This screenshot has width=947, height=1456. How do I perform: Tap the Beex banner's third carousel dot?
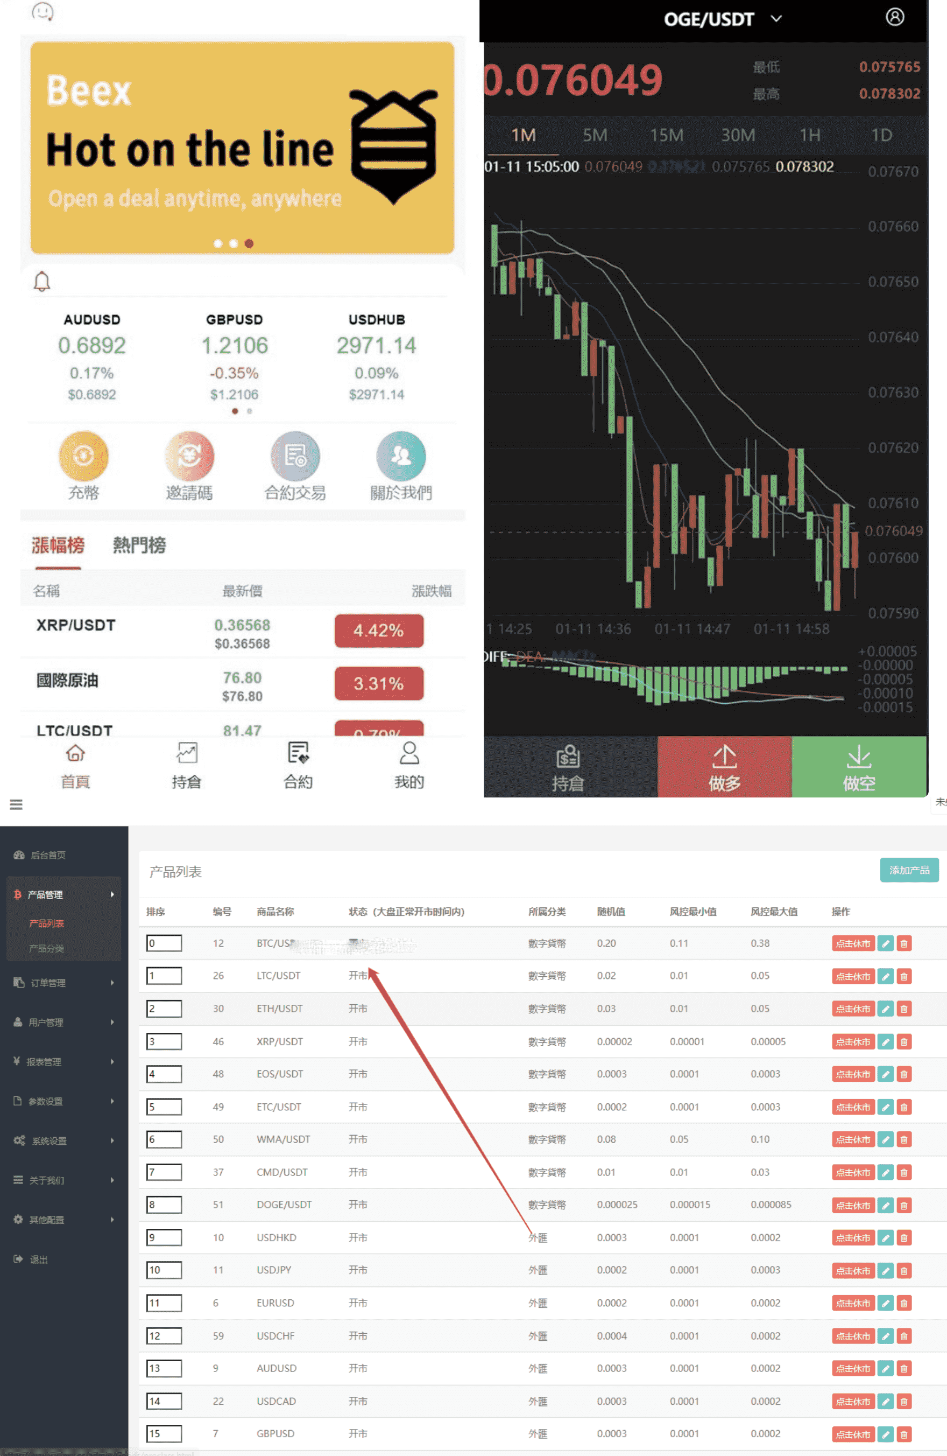[x=249, y=243]
